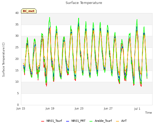
Task: Select the Jun 15 x-axis tick label
Action: coord(21,108)
